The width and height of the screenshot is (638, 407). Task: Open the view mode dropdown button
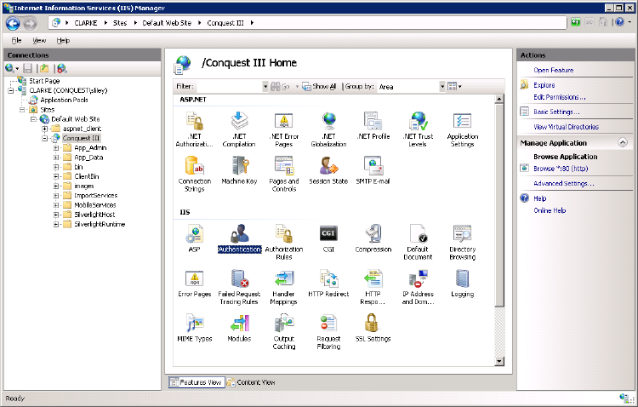(x=454, y=86)
